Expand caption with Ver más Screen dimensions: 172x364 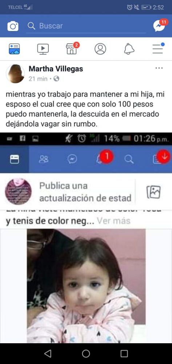click(113, 221)
